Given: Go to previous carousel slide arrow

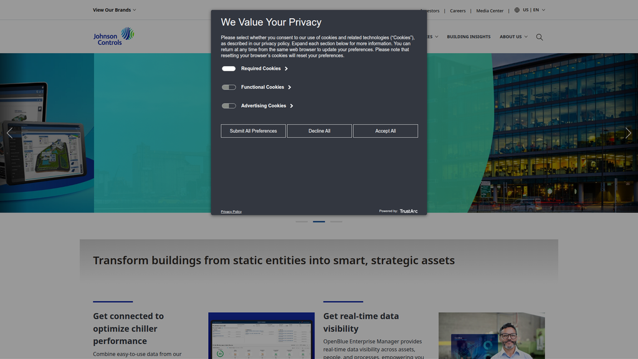Looking at the screenshot, I should pos(10,133).
